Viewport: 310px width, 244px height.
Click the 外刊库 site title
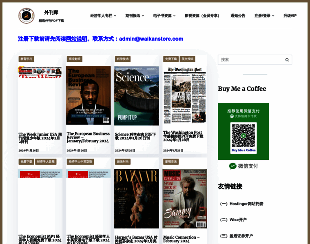51,13
